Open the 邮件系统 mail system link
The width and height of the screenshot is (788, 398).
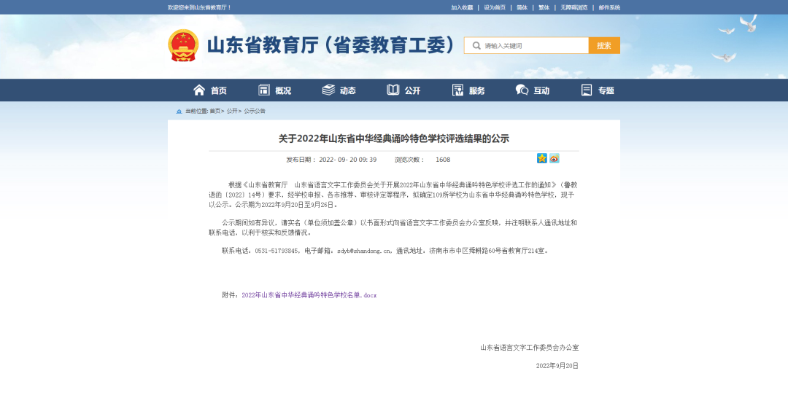click(609, 7)
